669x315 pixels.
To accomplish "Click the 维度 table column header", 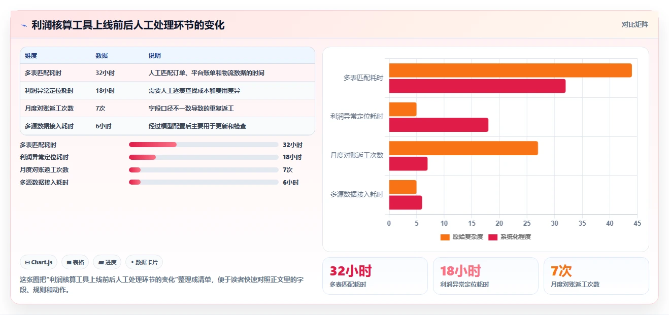I will [x=31, y=56].
